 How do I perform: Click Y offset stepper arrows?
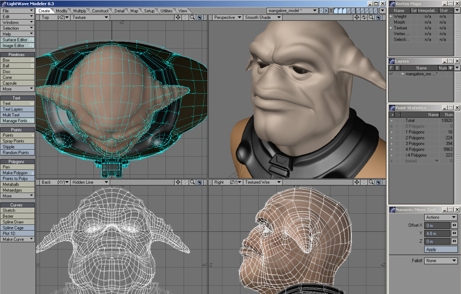click(x=454, y=233)
